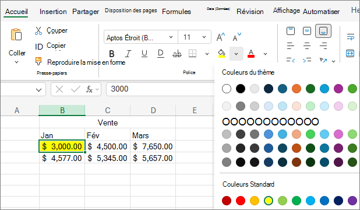
Task: Increase font size with the larger A icon
Action: coord(221,37)
